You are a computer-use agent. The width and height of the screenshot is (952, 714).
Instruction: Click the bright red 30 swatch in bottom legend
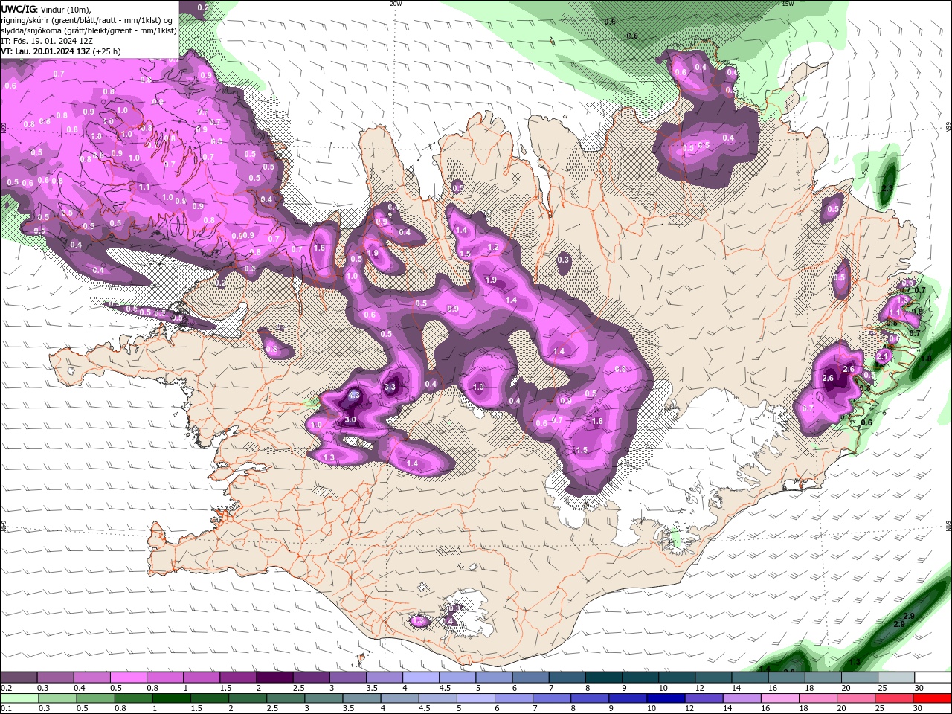pos(932,698)
